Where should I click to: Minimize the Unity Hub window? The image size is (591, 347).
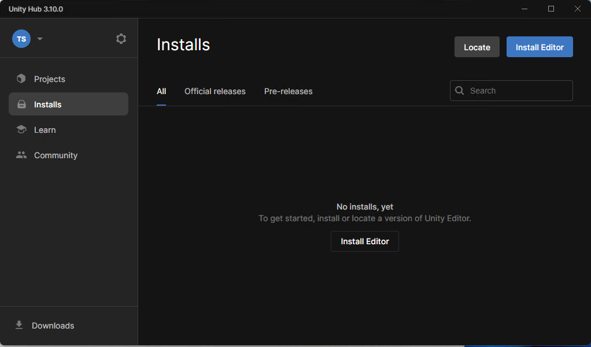524,9
